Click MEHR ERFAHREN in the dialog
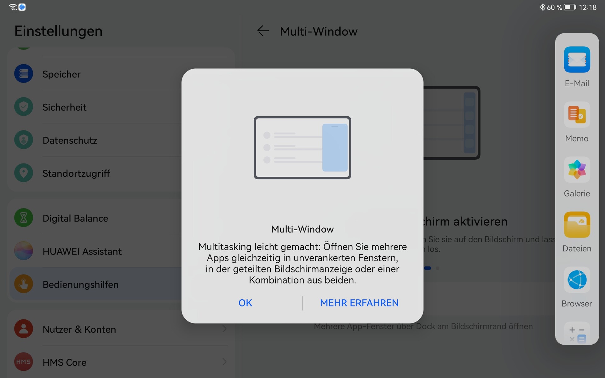605x378 pixels. pyautogui.click(x=359, y=303)
